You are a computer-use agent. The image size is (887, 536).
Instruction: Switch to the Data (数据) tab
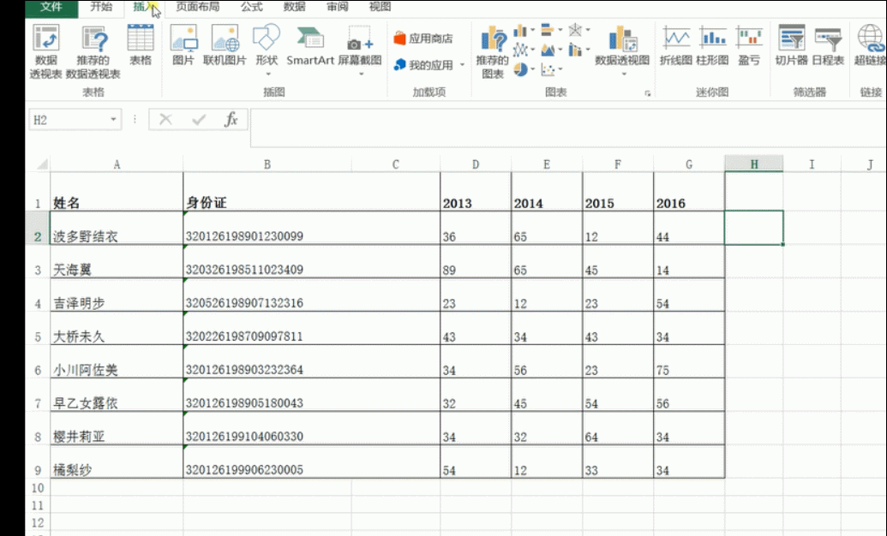click(x=294, y=8)
